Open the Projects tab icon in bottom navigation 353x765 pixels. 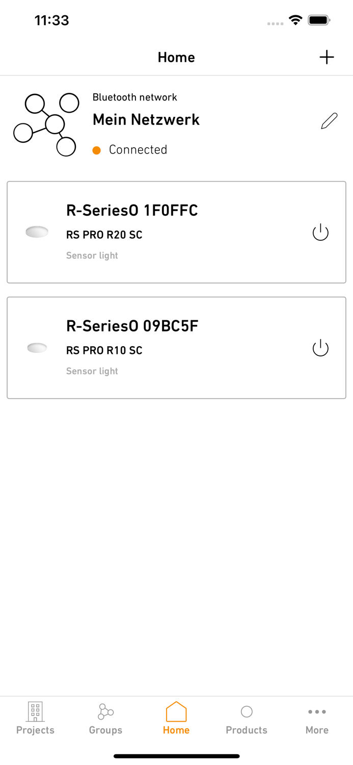pos(35,712)
